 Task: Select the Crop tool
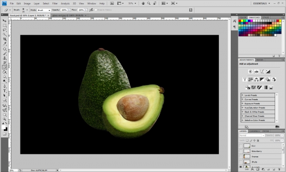tap(4, 39)
